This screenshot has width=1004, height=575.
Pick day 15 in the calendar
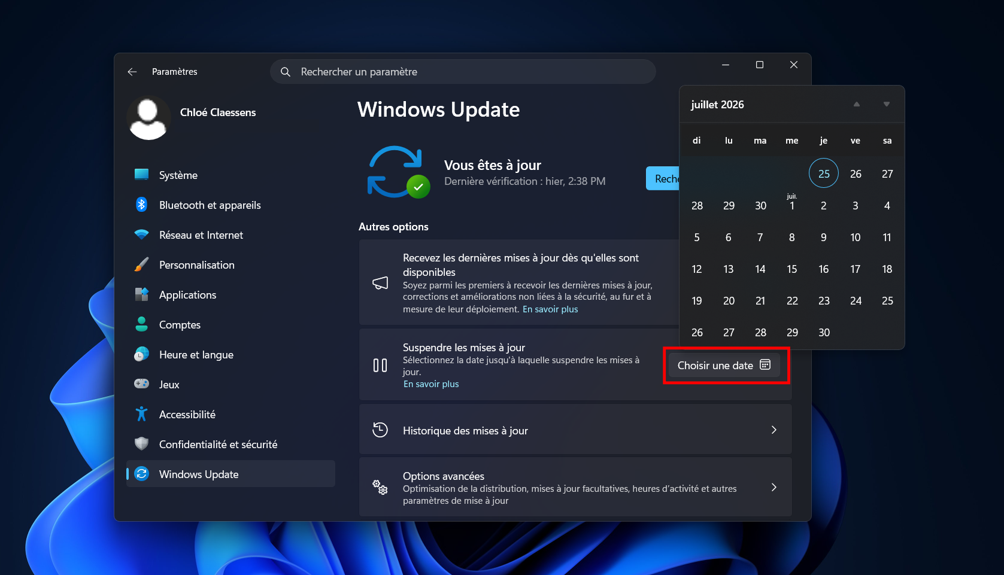792,269
